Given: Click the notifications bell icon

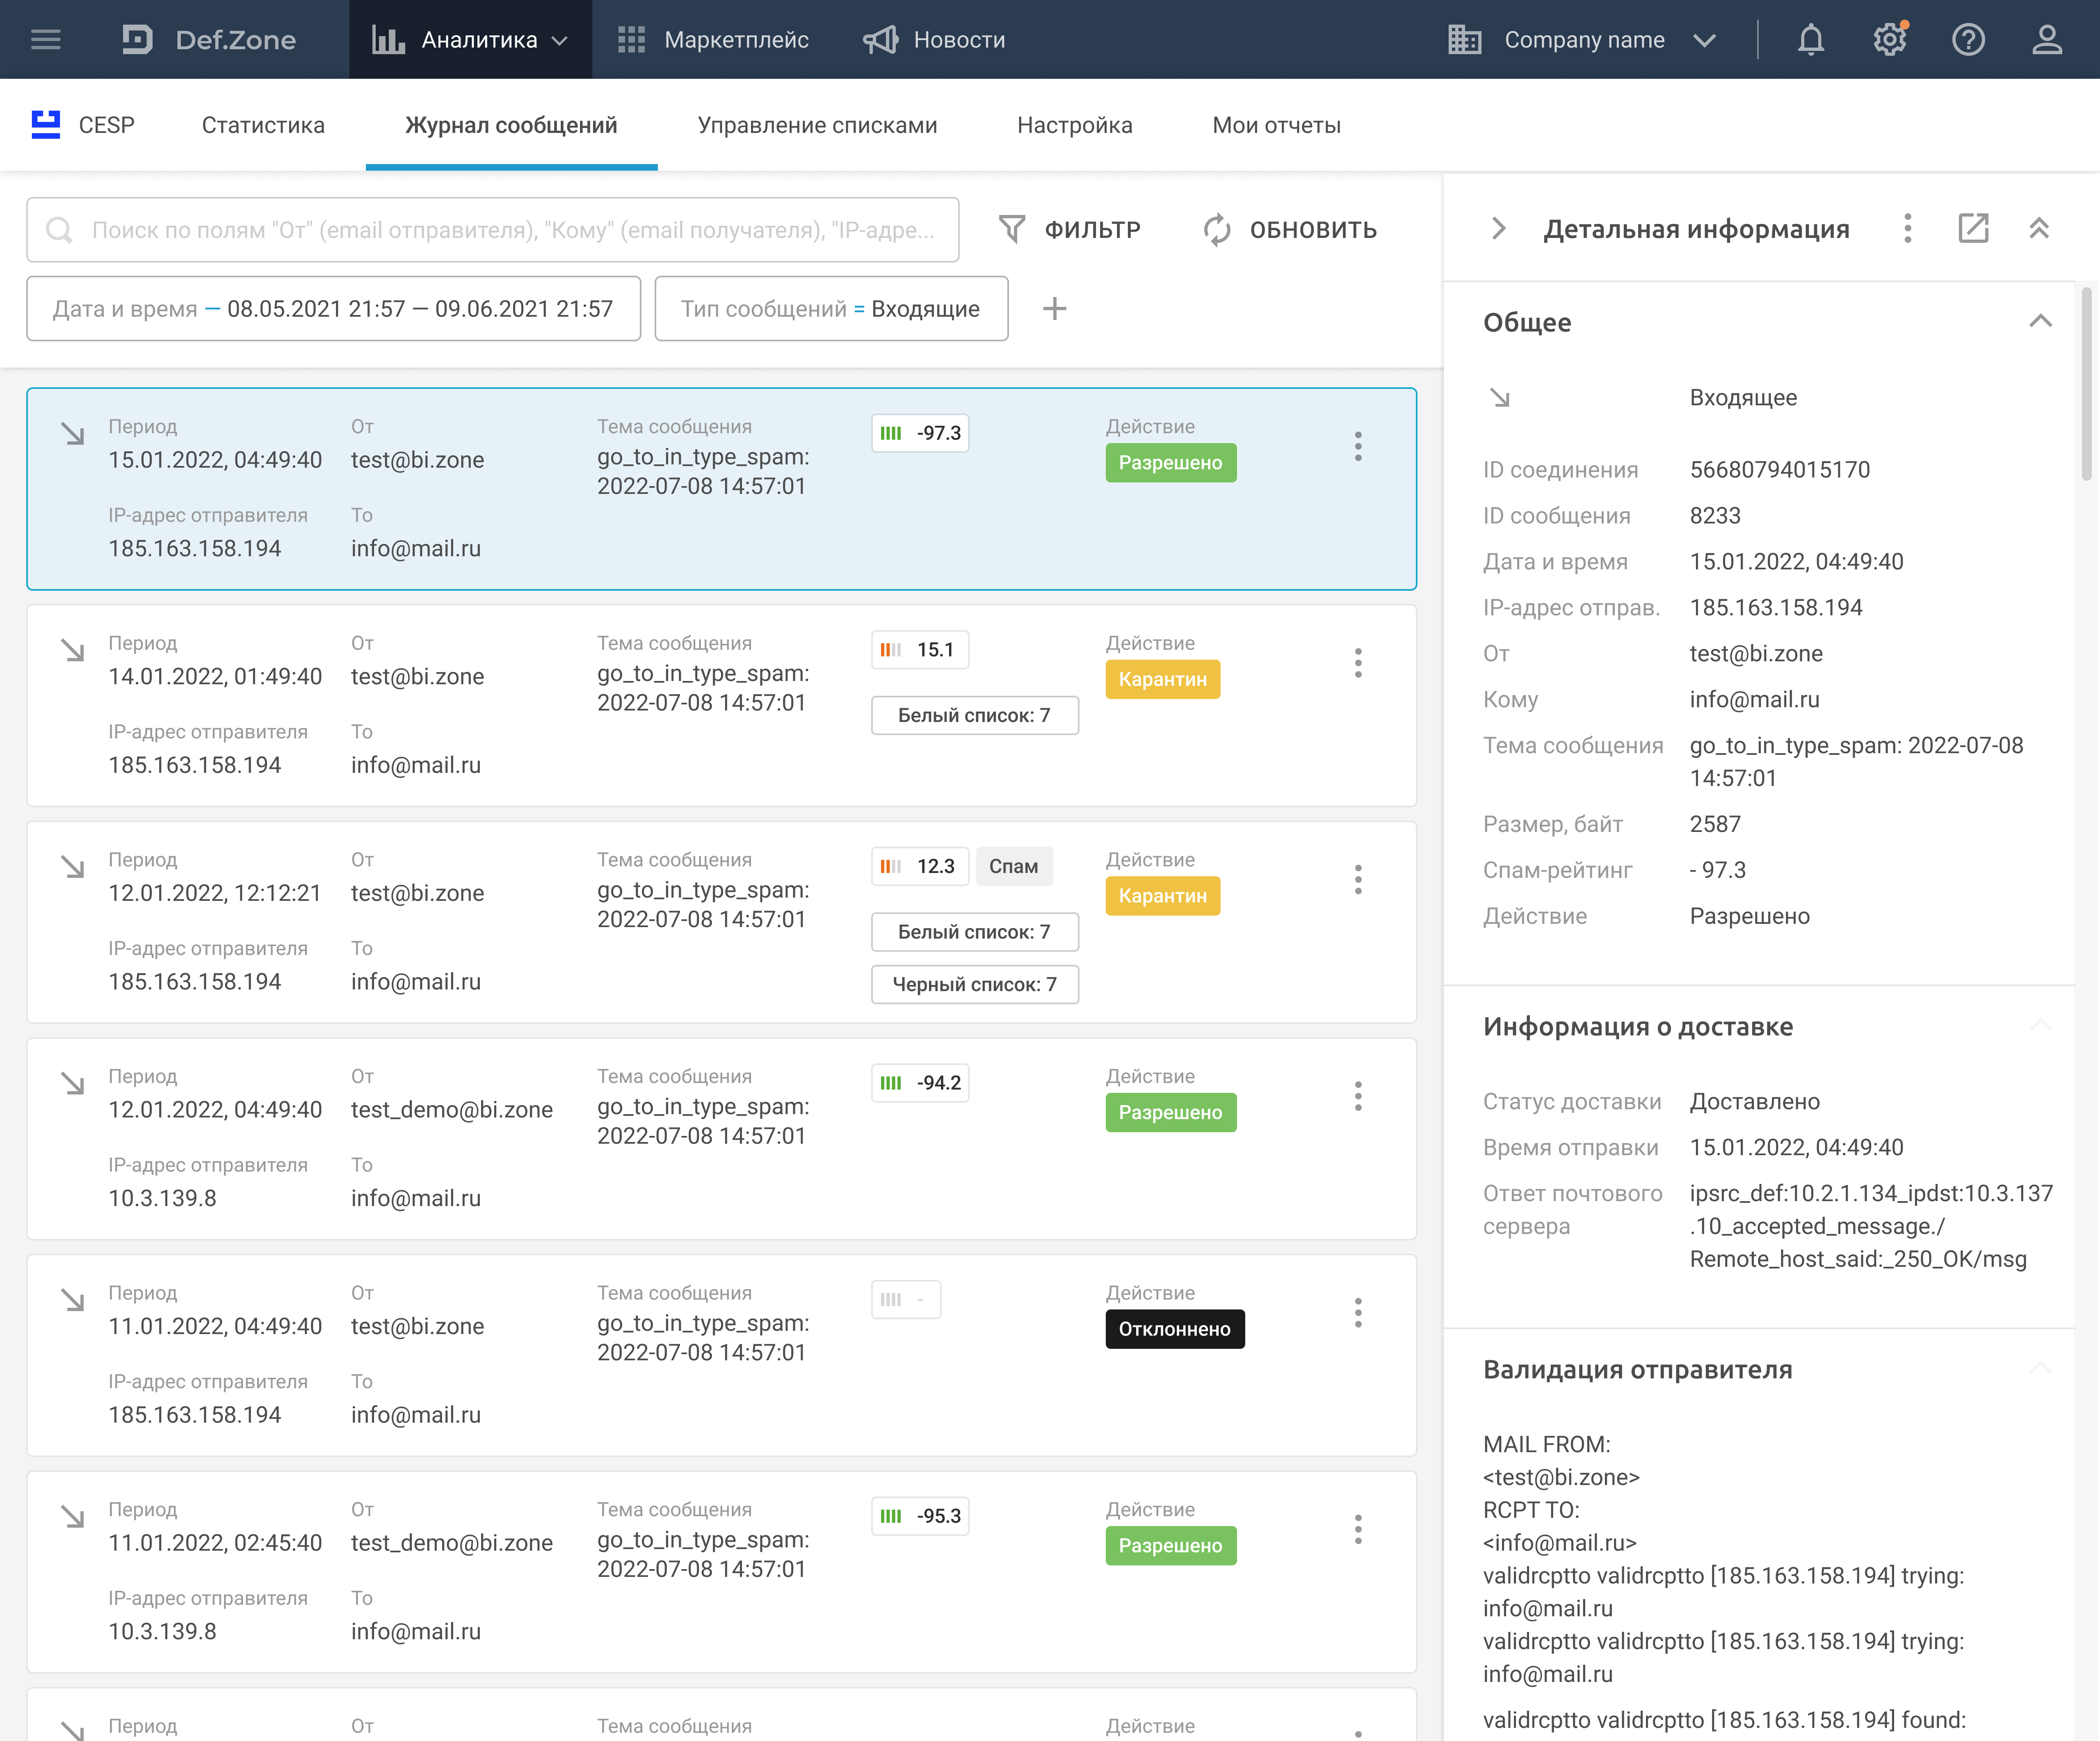Looking at the screenshot, I should (1810, 40).
